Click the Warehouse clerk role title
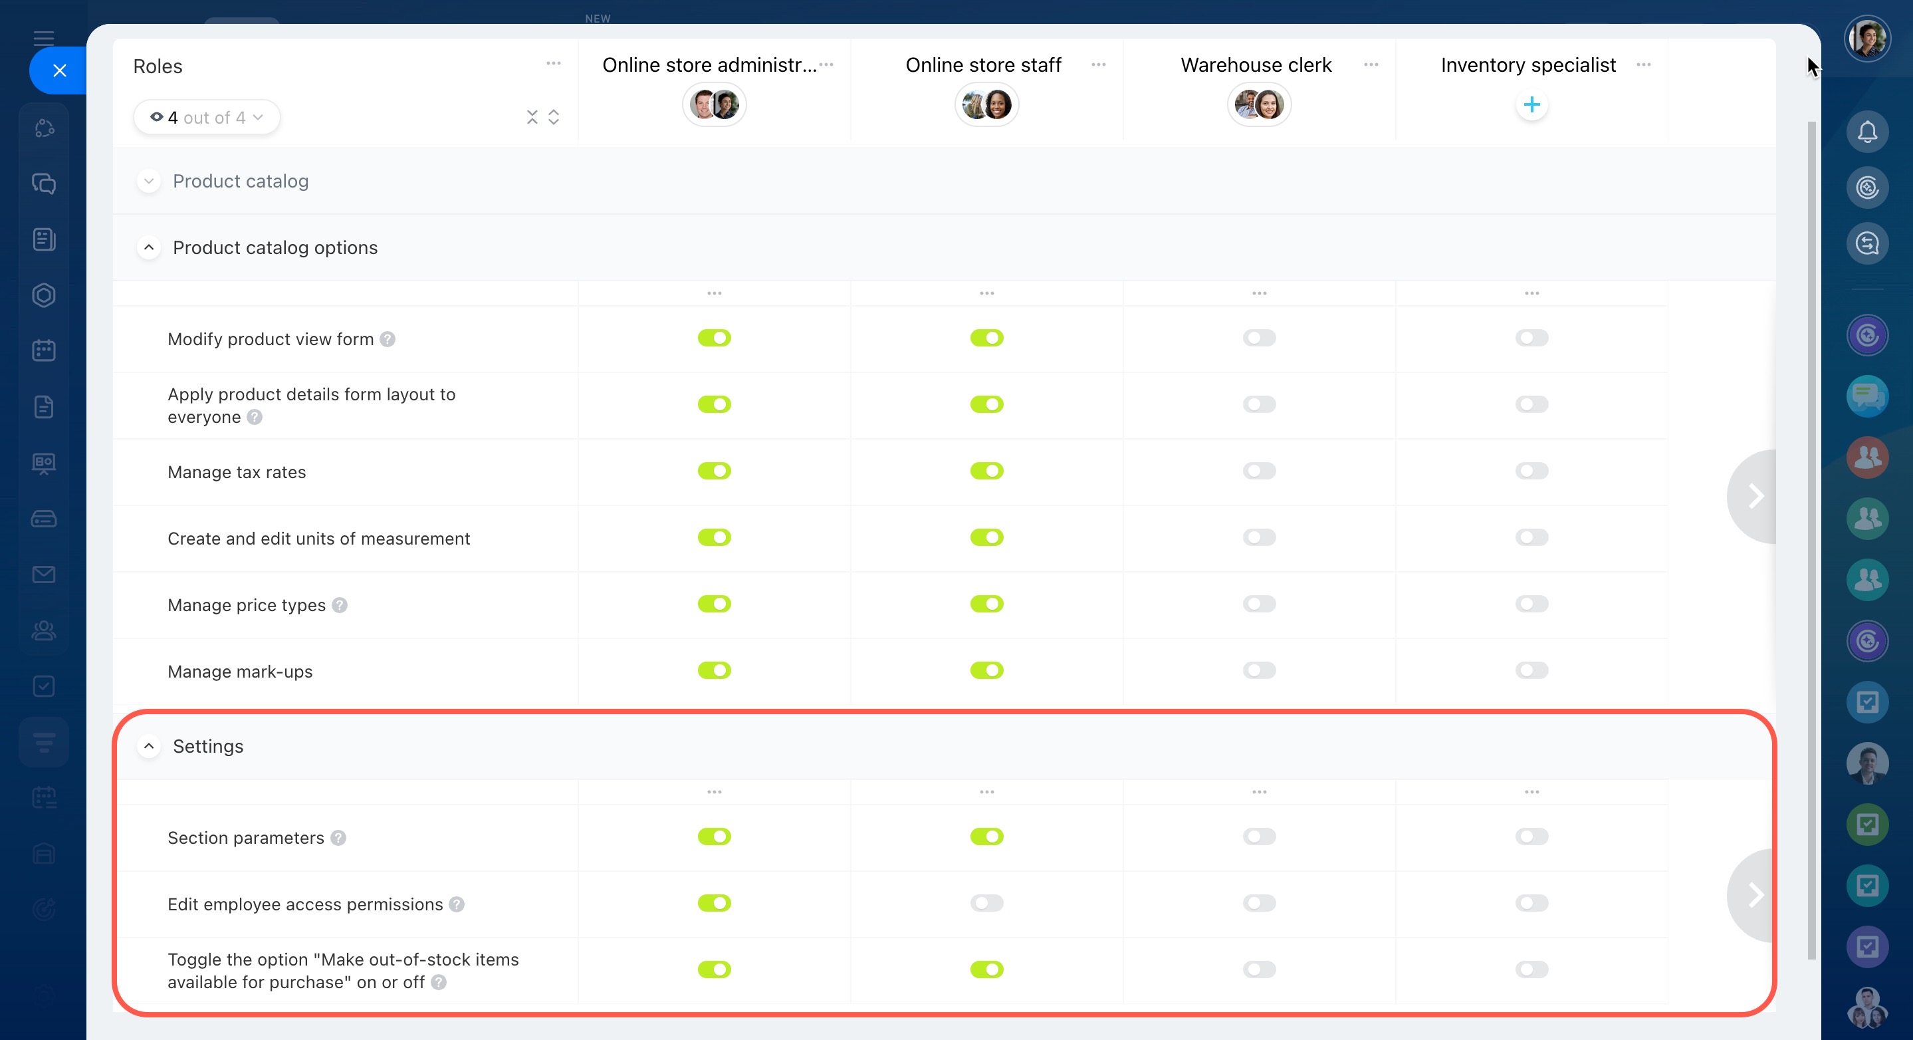The height and width of the screenshot is (1040, 1913). pyautogui.click(x=1256, y=65)
